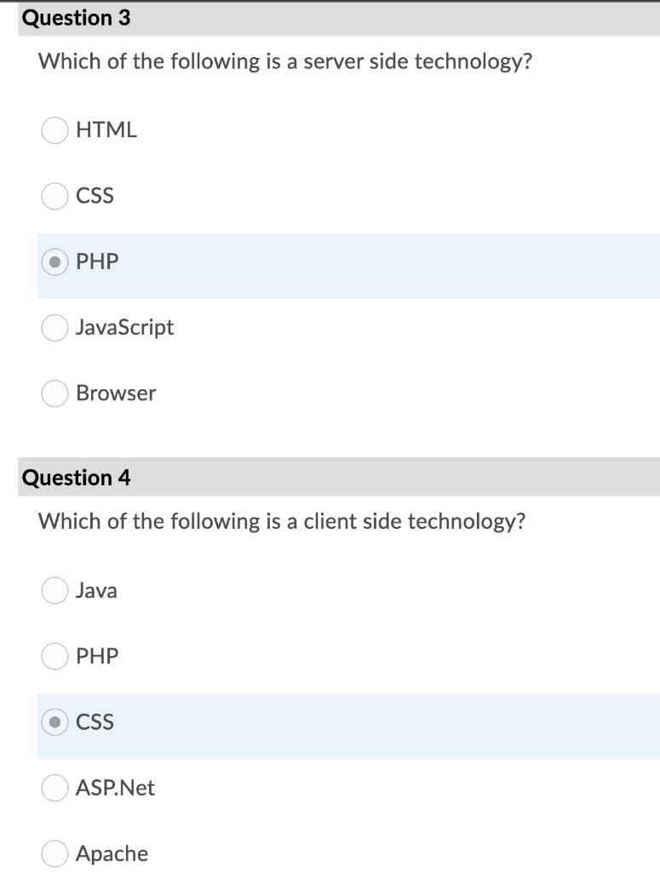
Task: Select CSS radio button in Question 3
Action: coord(55,196)
